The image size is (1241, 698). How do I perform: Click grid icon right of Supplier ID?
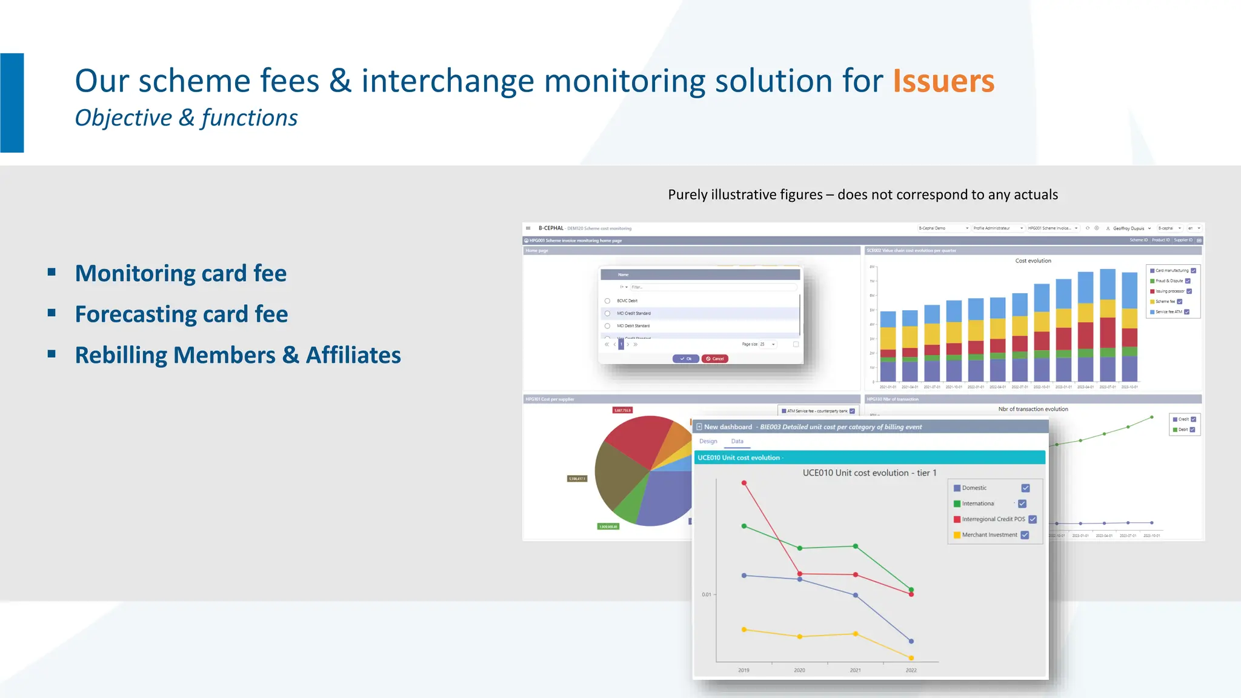pyautogui.click(x=1199, y=241)
